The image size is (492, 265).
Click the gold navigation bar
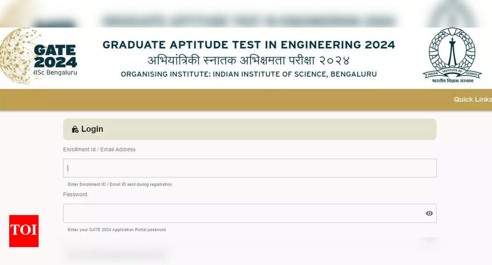230,99
